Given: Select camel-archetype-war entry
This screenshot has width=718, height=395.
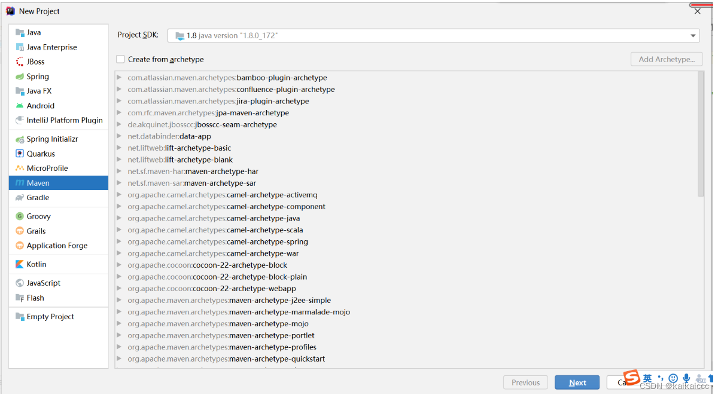Looking at the screenshot, I should pos(213,253).
